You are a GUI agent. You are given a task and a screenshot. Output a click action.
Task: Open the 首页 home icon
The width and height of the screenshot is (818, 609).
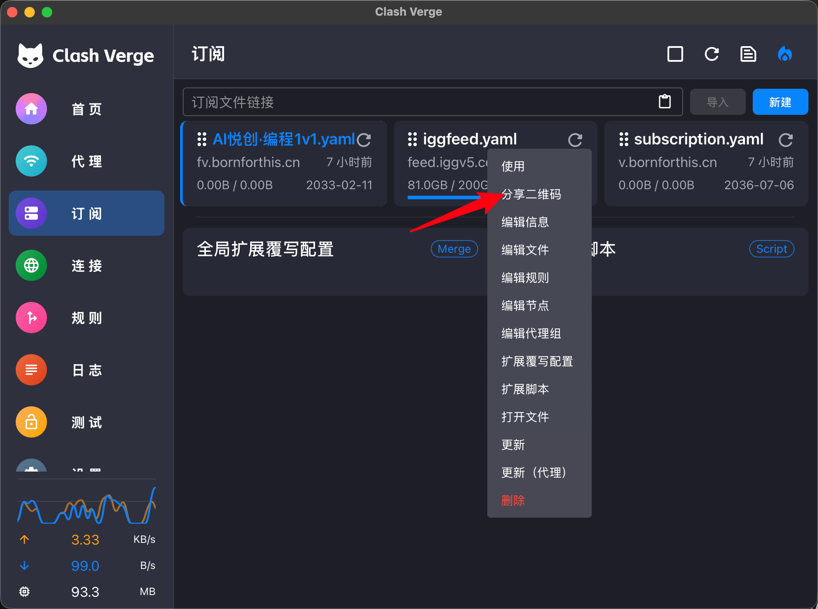[31, 109]
